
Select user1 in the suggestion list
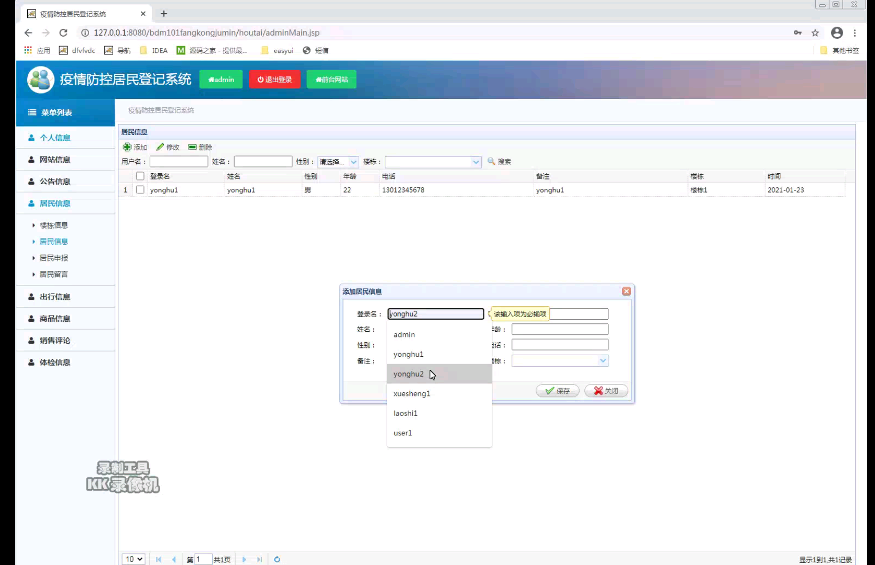(x=439, y=433)
